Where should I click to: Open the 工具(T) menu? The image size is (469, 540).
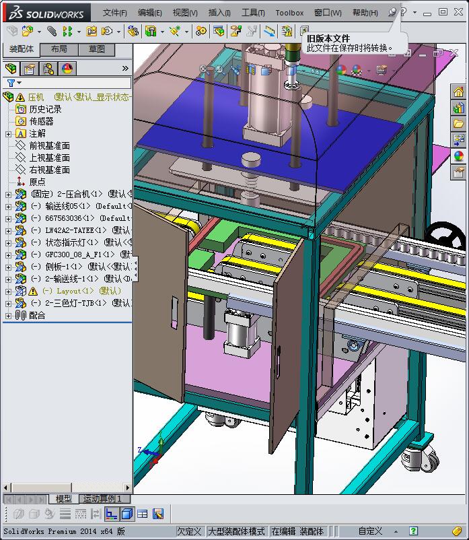[x=253, y=13]
